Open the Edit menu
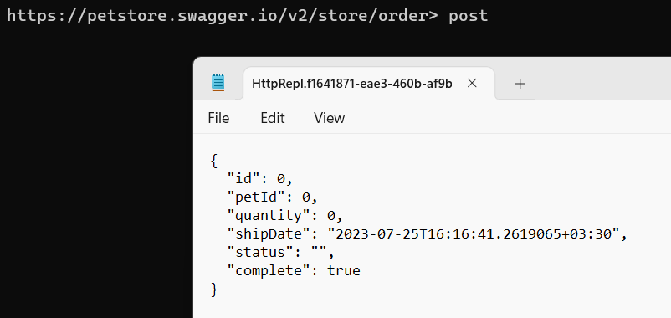 (x=273, y=118)
